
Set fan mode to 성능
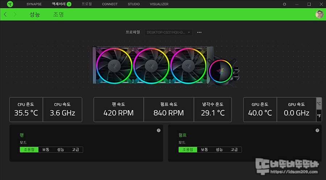[60, 150]
